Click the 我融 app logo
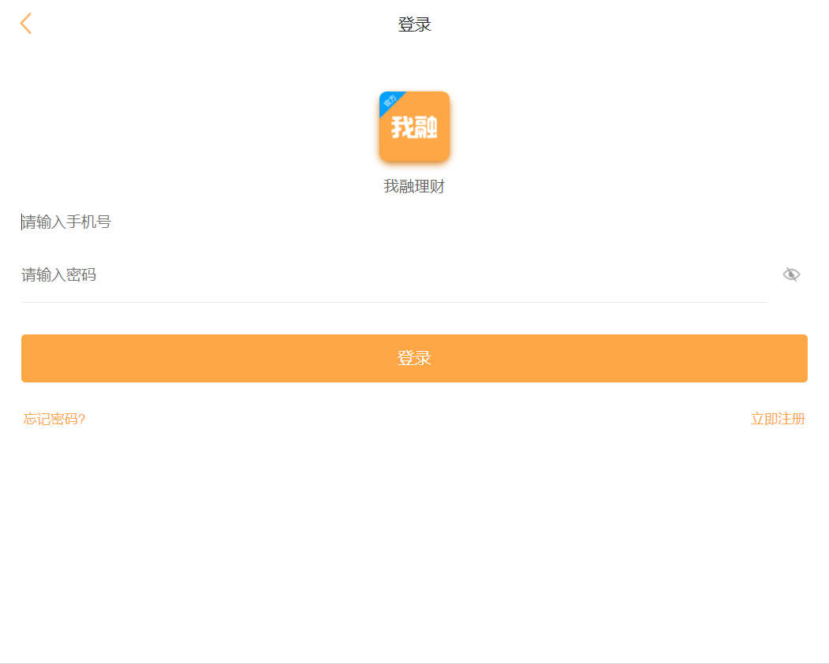Image resolution: width=829 pixels, height=664 pixels. [414, 127]
